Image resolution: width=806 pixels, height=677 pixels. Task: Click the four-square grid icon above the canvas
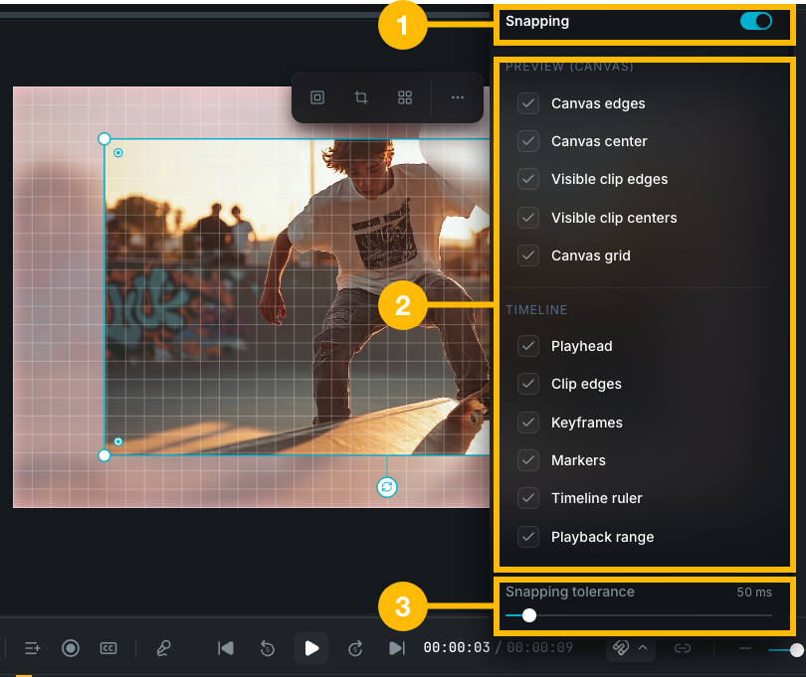405,97
